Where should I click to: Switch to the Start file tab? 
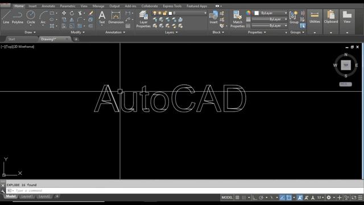pyautogui.click(x=11, y=39)
